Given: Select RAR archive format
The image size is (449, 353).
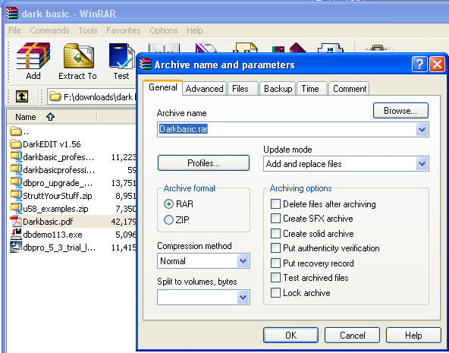Looking at the screenshot, I should pos(168,204).
